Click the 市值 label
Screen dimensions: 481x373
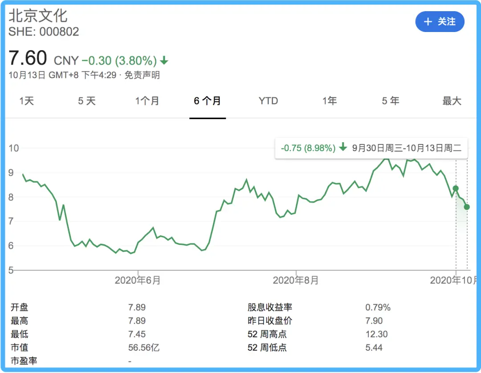(19, 348)
